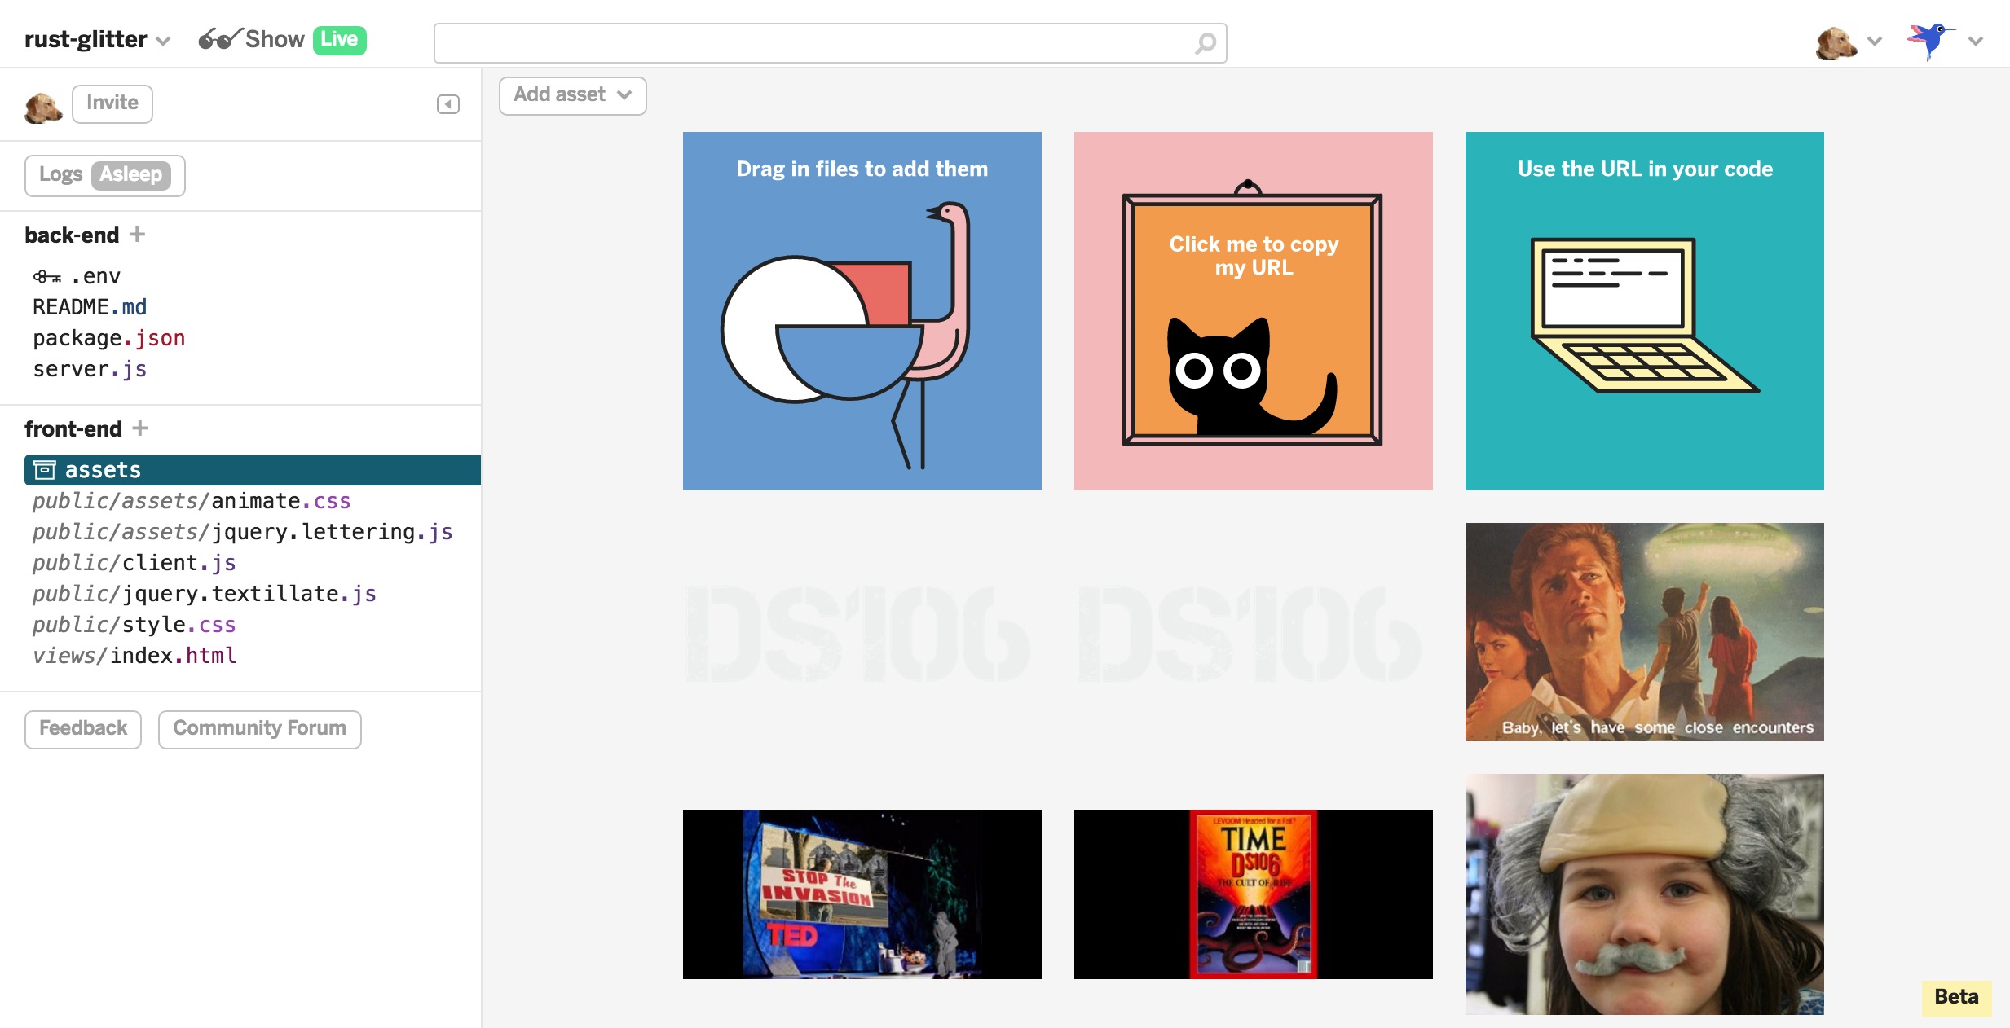Viewport: 2010px width, 1028px height.
Task: Add a new back-end file with plus
Action: tap(138, 235)
